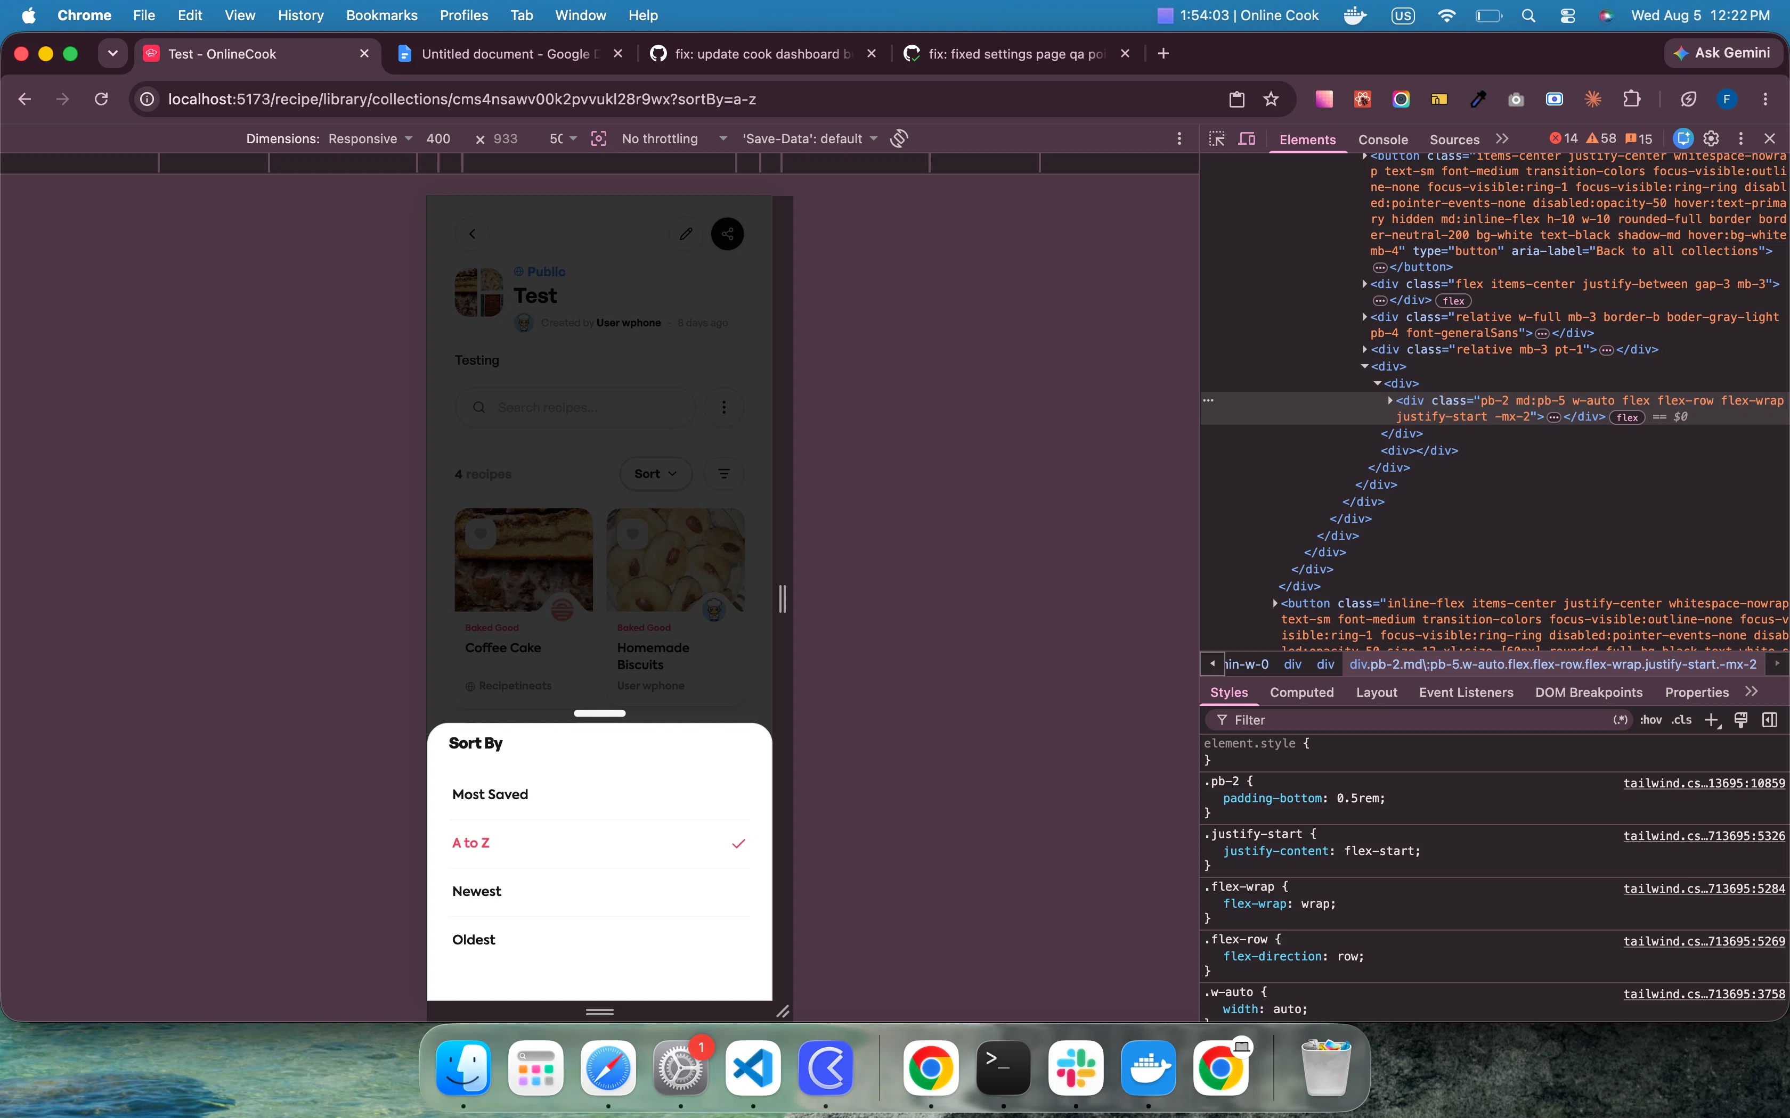Expand the 'flex items-center justify-between gap-3' div
Viewport: 1790px width, 1118px height.
1365,284
